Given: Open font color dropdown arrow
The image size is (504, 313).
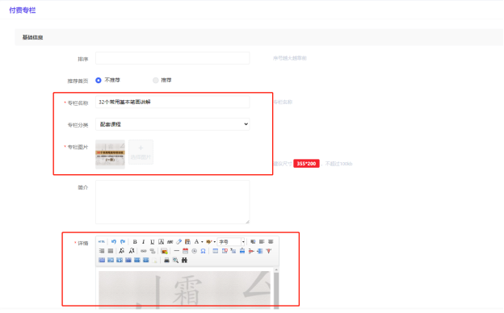Looking at the screenshot, I should click(x=202, y=242).
